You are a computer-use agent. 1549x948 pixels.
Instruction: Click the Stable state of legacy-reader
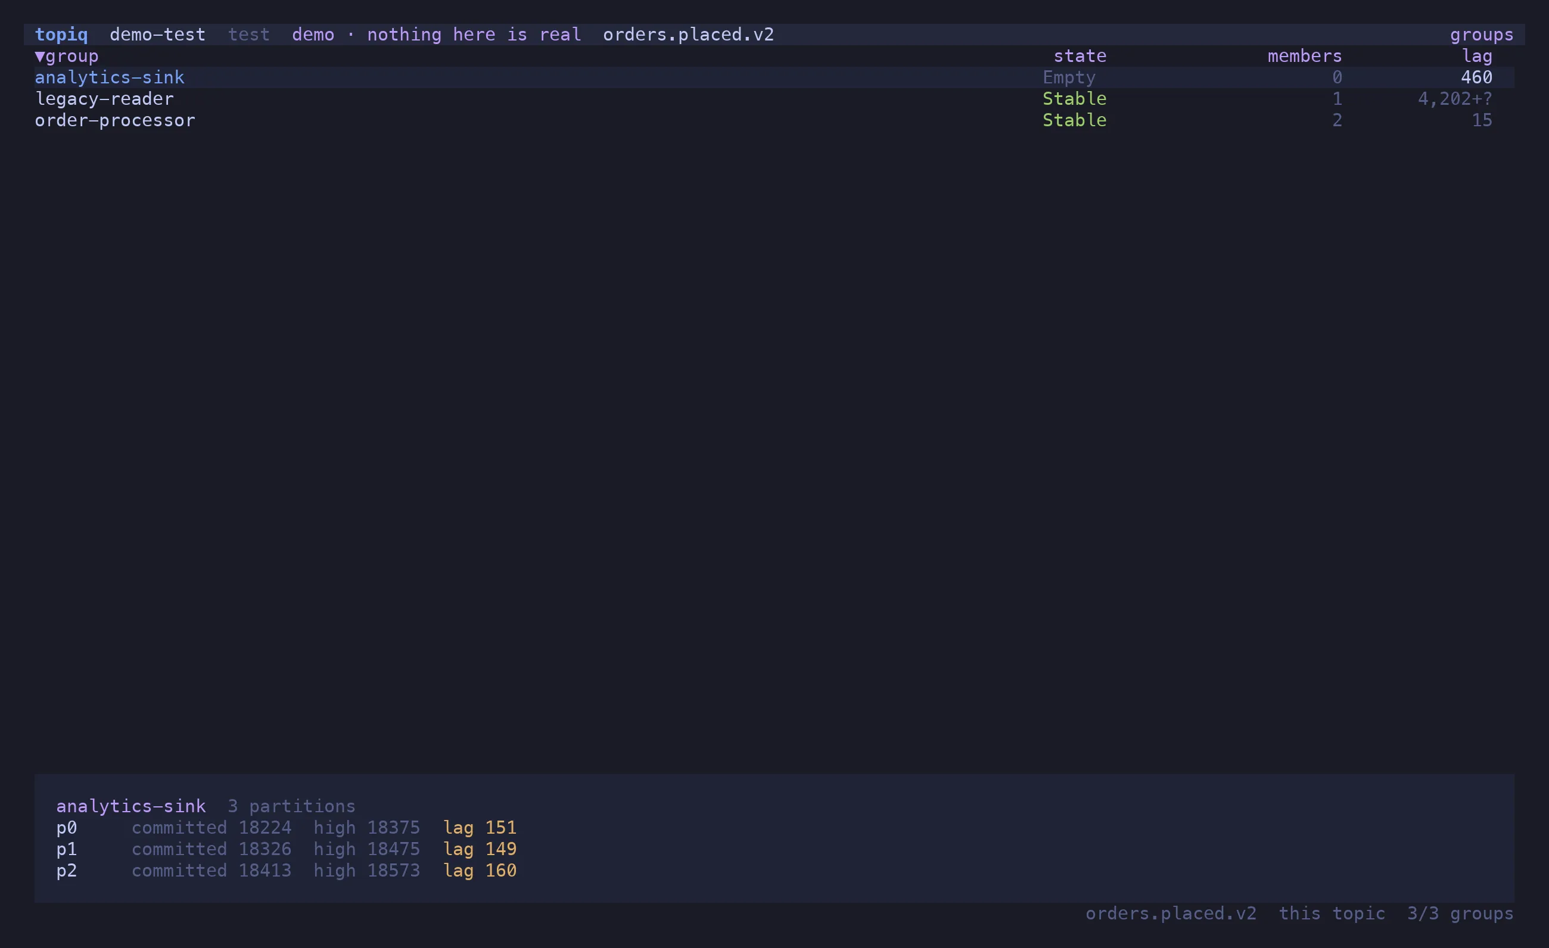tap(1074, 99)
